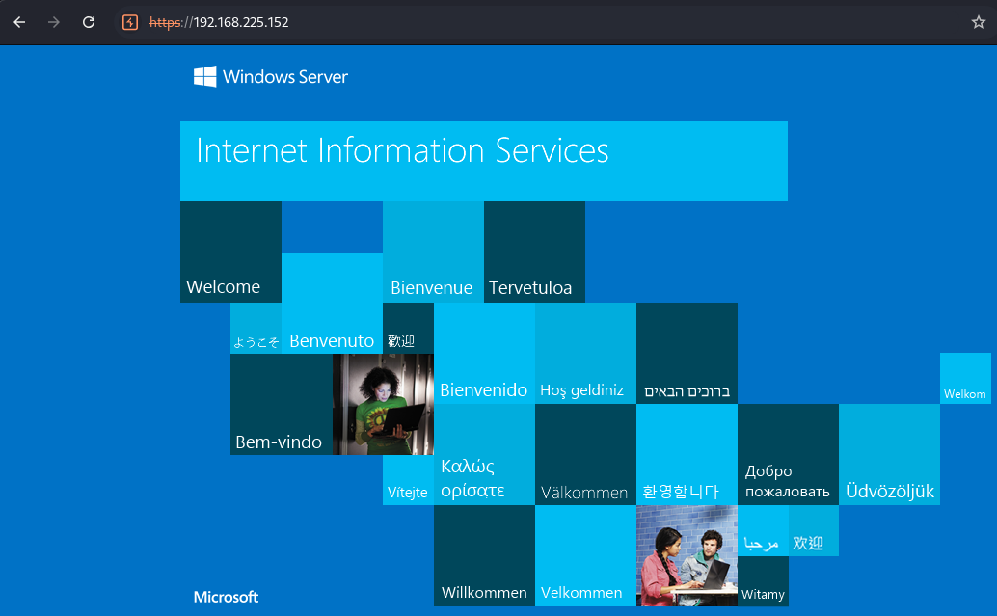
Task: Click the Windows Server logo
Action: pos(270,77)
